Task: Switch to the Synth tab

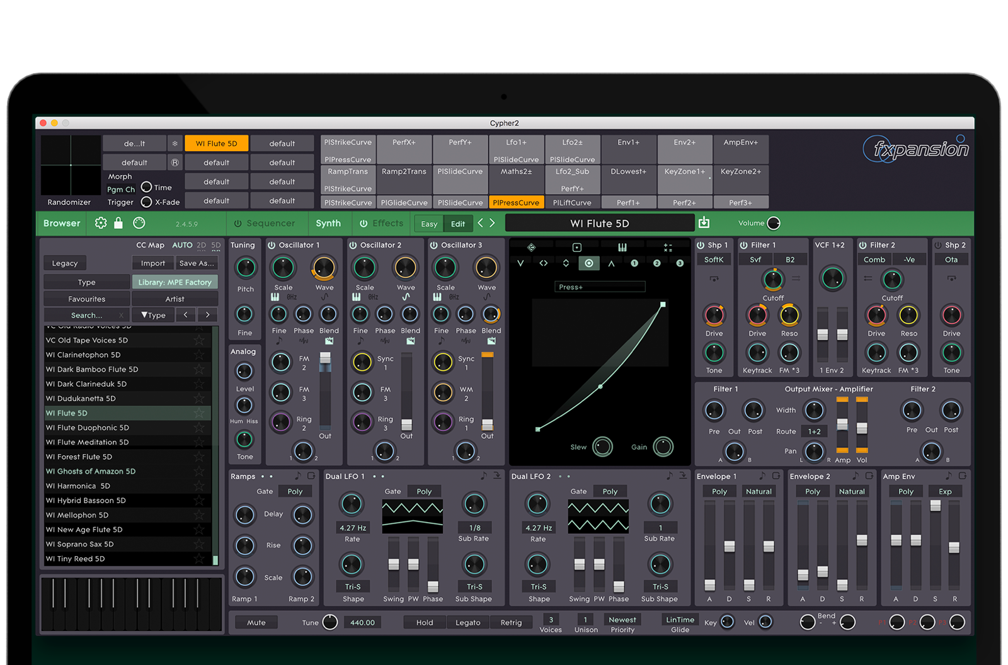Action: click(x=328, y=224)
